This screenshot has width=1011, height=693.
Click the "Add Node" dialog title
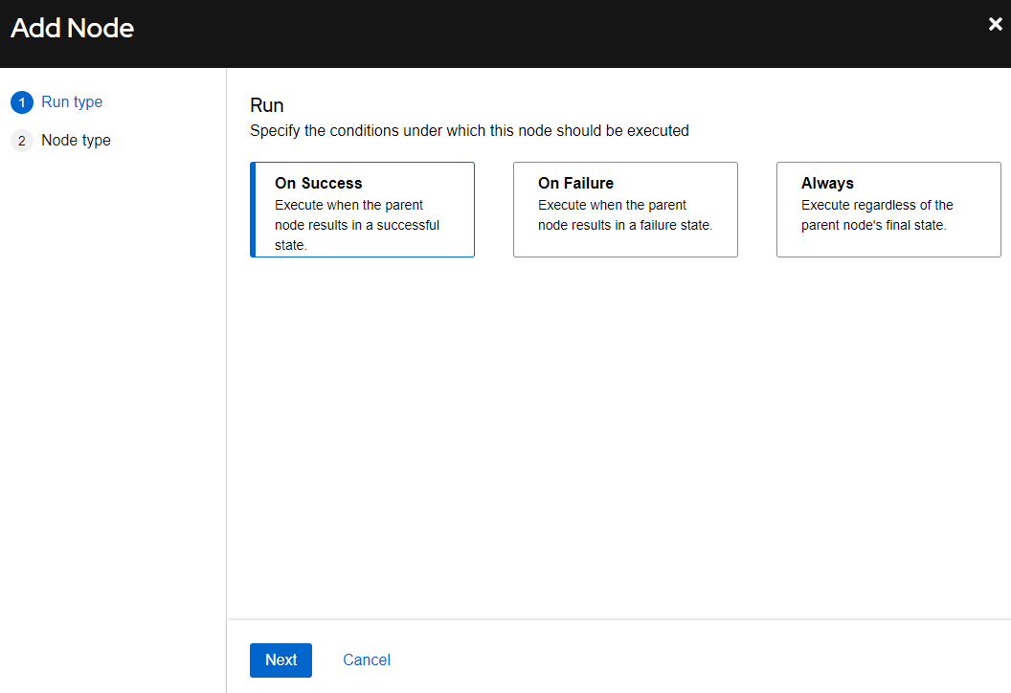[73, 29]
